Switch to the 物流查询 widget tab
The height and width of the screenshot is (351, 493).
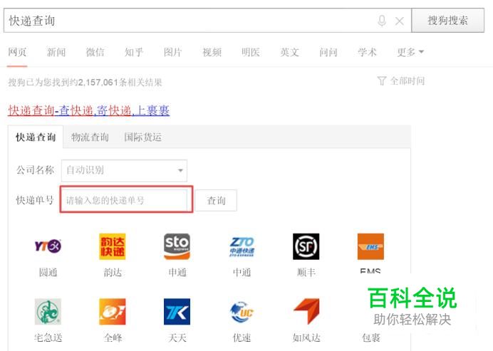click(x=90, y=137)
